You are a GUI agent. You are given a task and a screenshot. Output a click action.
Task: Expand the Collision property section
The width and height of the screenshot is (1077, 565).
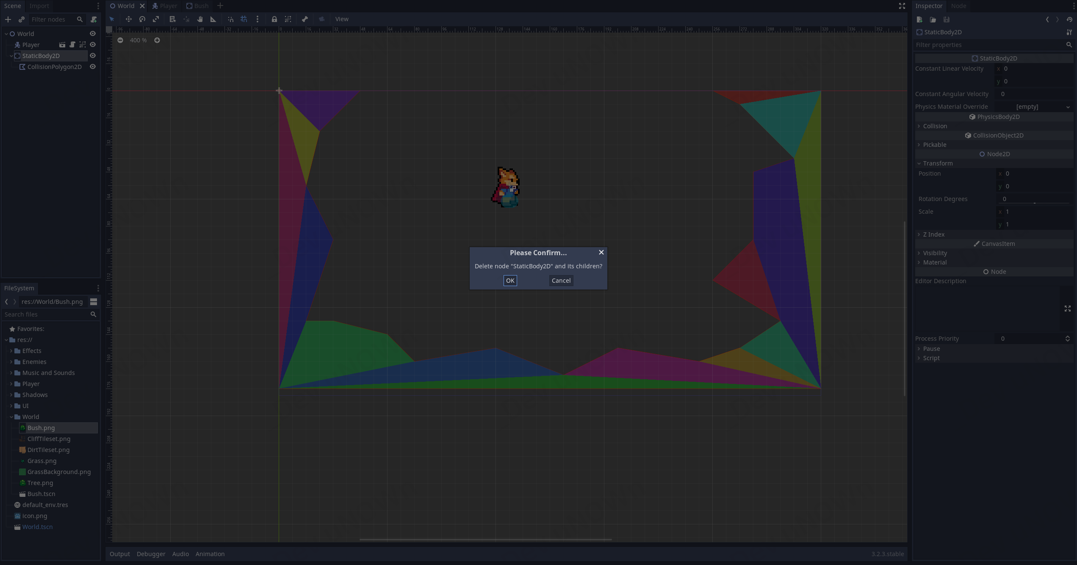coord(935,126)
